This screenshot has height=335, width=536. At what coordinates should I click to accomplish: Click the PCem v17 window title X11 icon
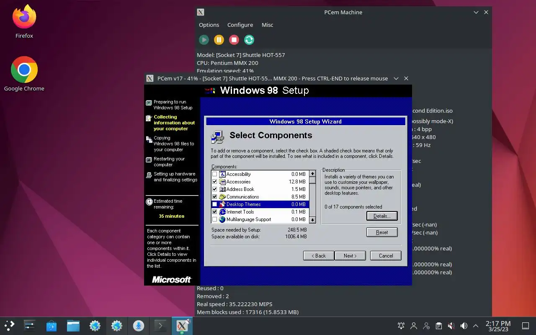[150, 78]
